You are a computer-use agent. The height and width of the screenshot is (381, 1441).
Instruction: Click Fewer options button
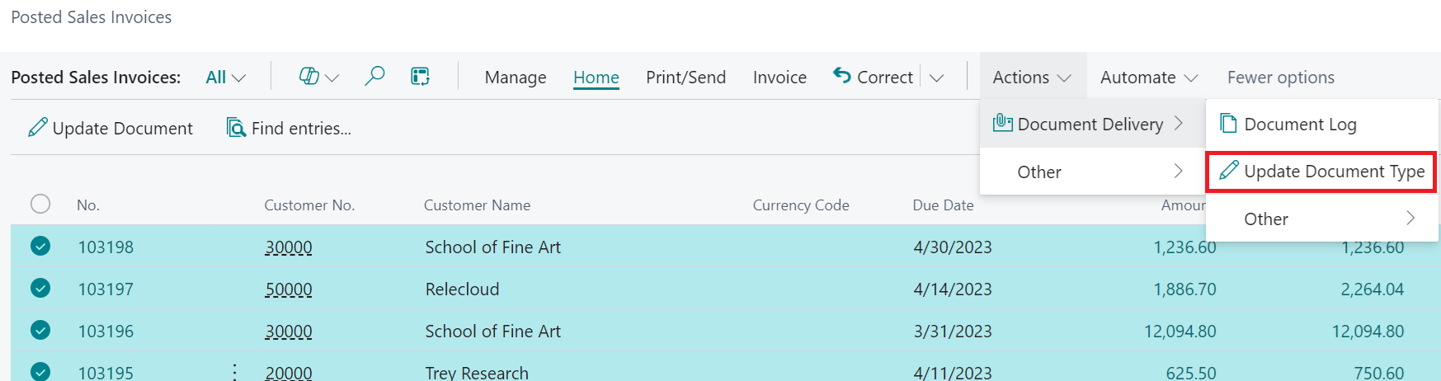click(x=1280, y=78)
